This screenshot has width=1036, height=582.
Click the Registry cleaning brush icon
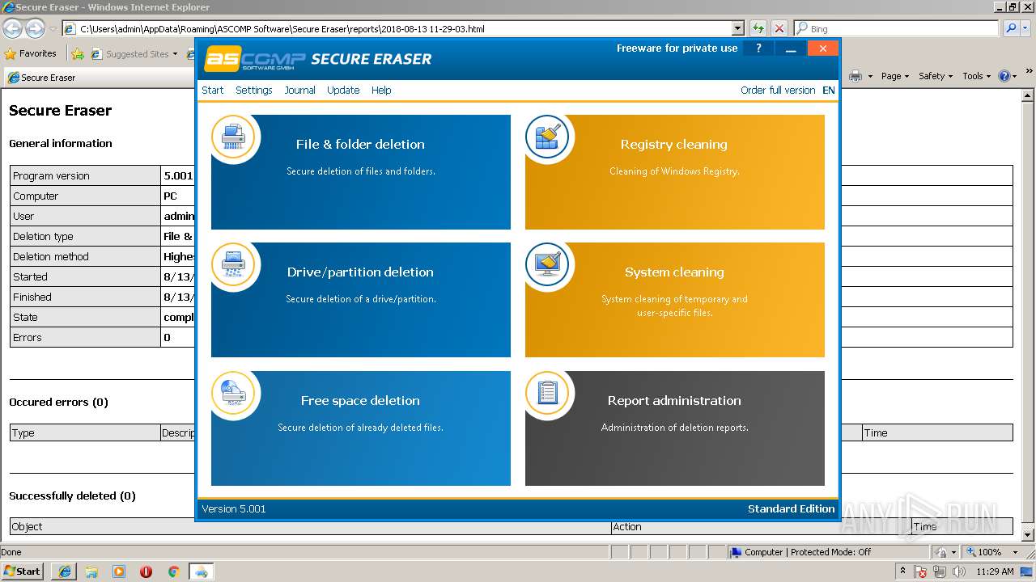point(547,137)
